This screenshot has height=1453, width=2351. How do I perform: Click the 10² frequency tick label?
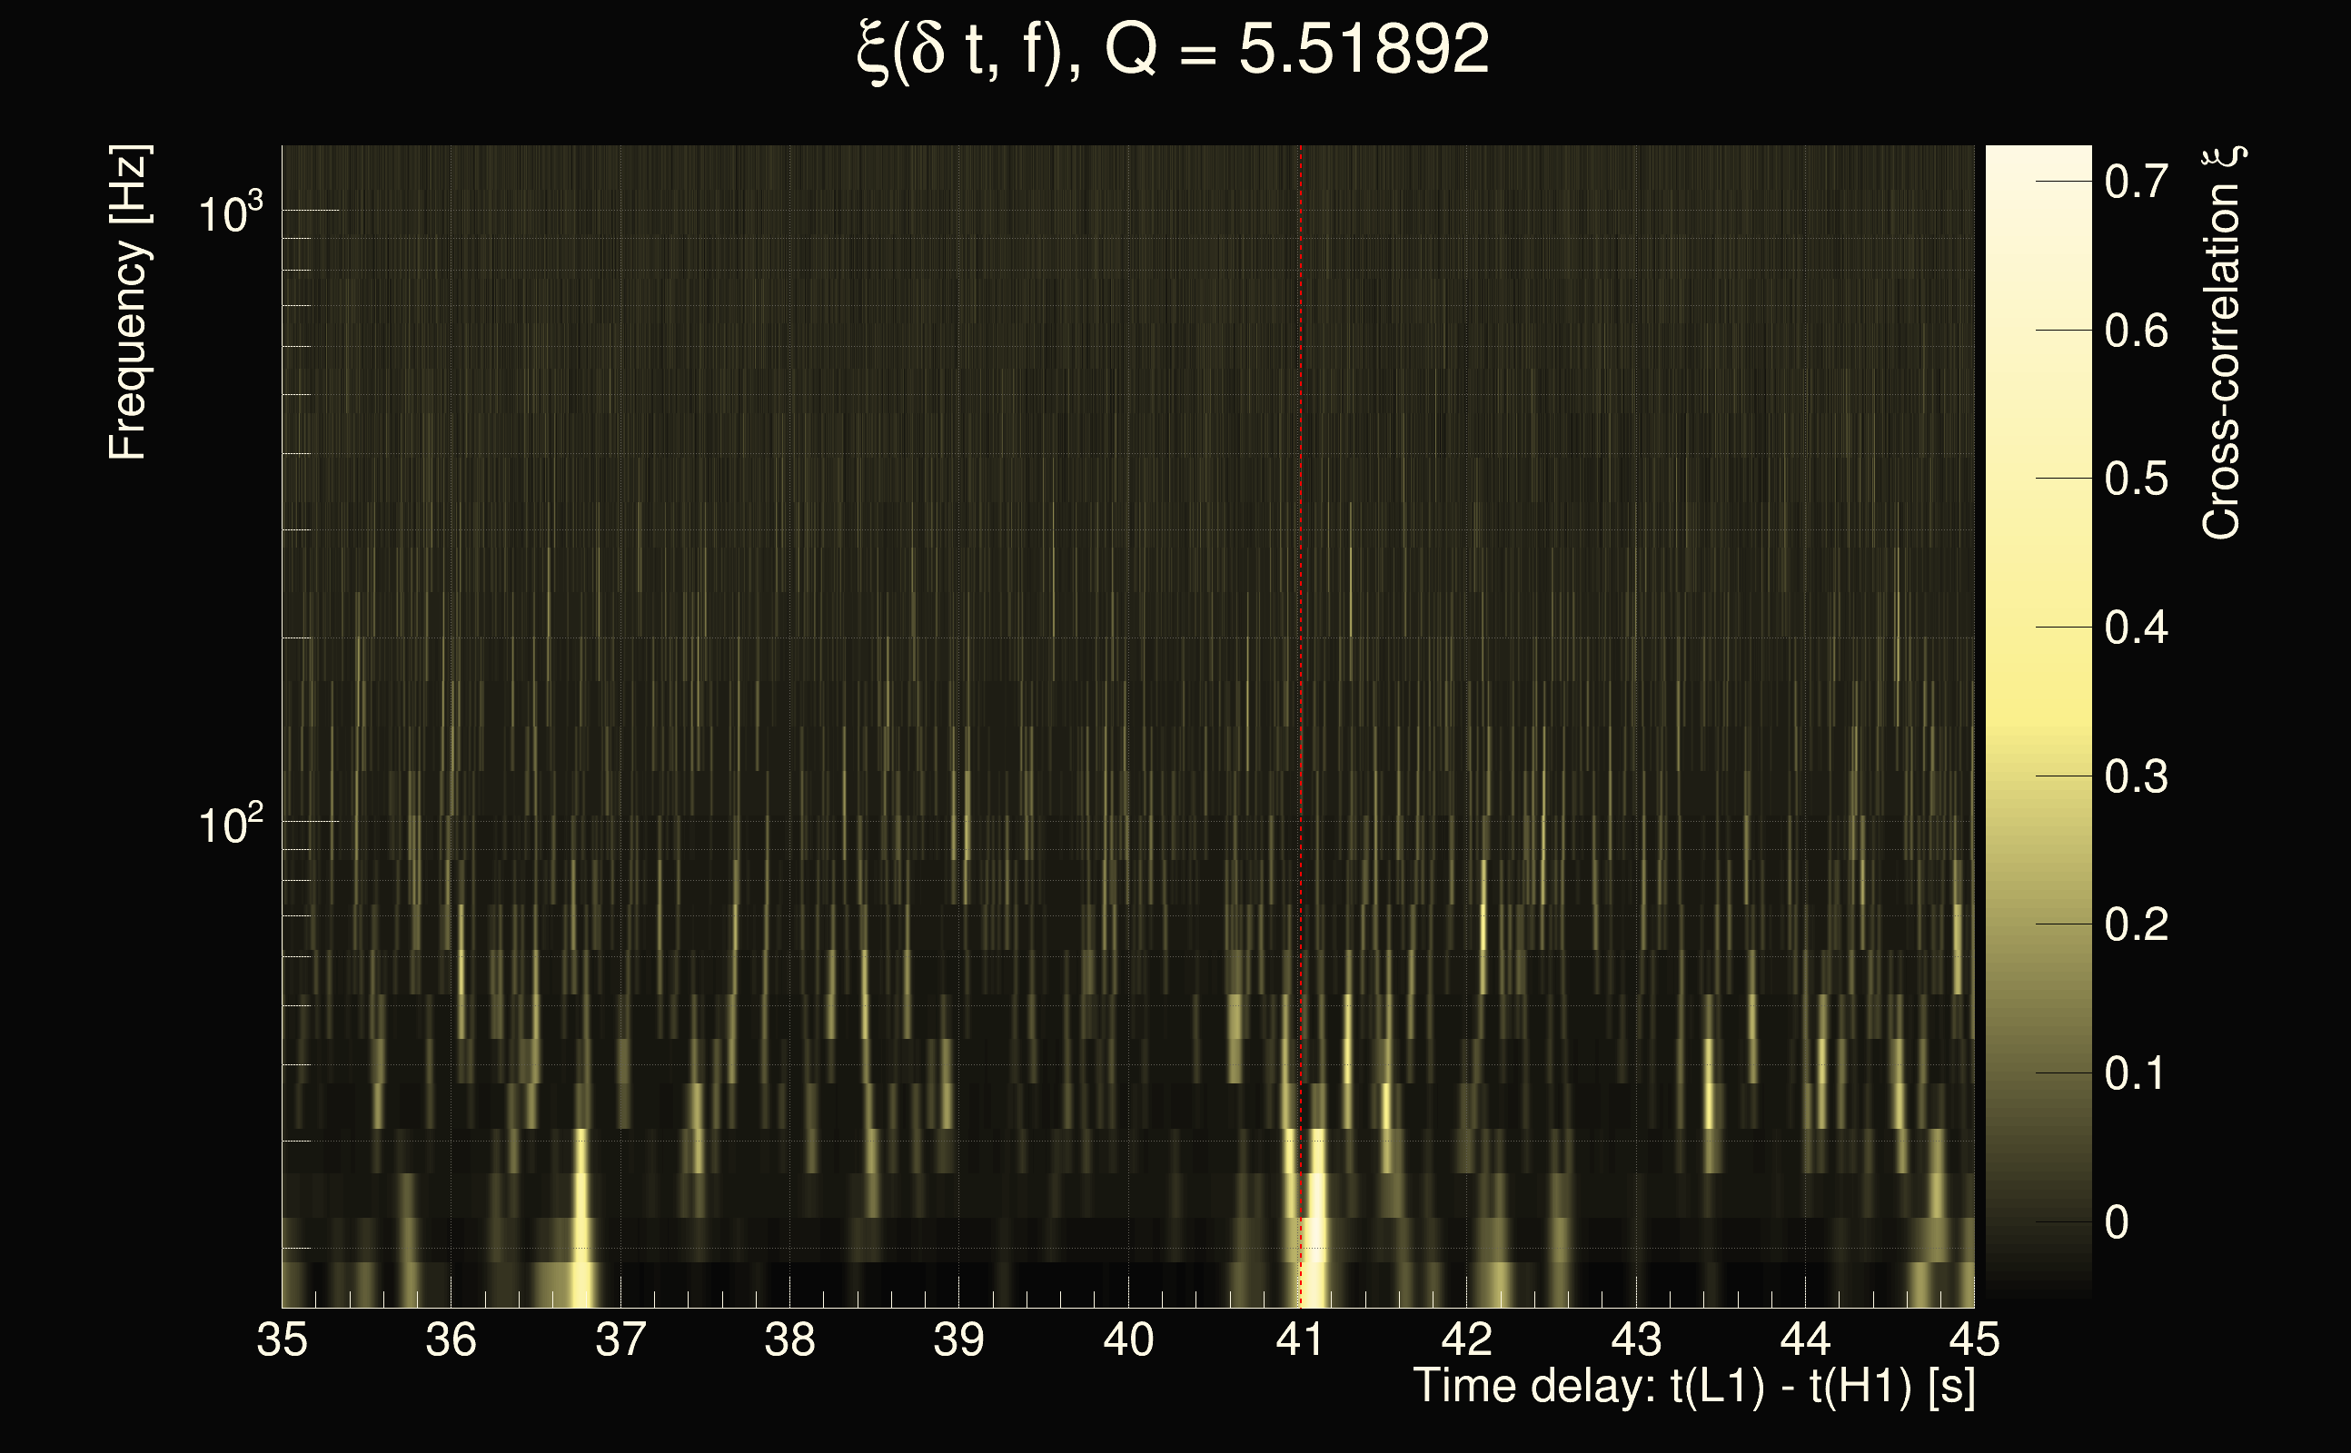230,825
